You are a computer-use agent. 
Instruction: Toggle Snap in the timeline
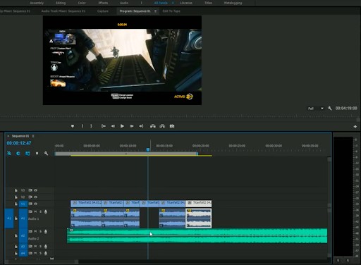tap(18, 154)
